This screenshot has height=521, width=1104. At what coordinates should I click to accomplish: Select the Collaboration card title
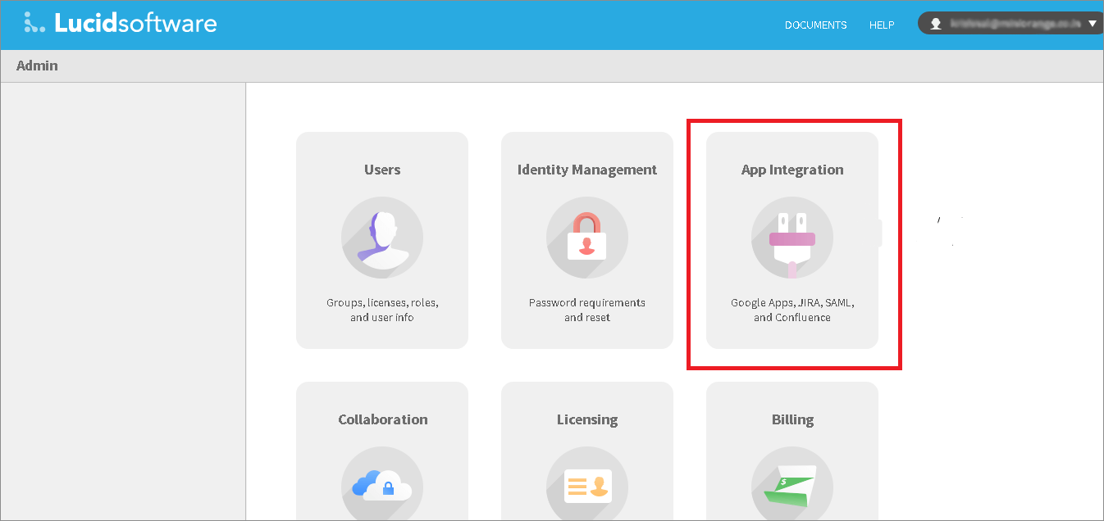tap(383, 419)
